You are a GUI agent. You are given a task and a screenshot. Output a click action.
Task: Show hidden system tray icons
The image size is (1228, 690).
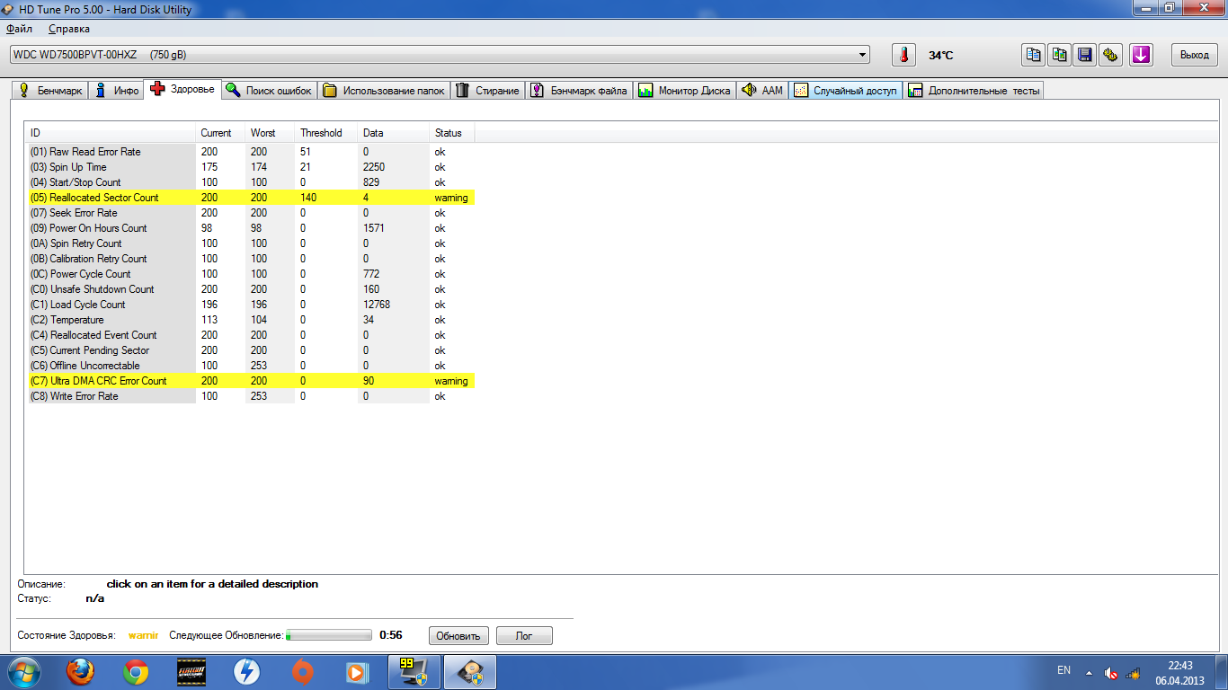(1089, 672)
